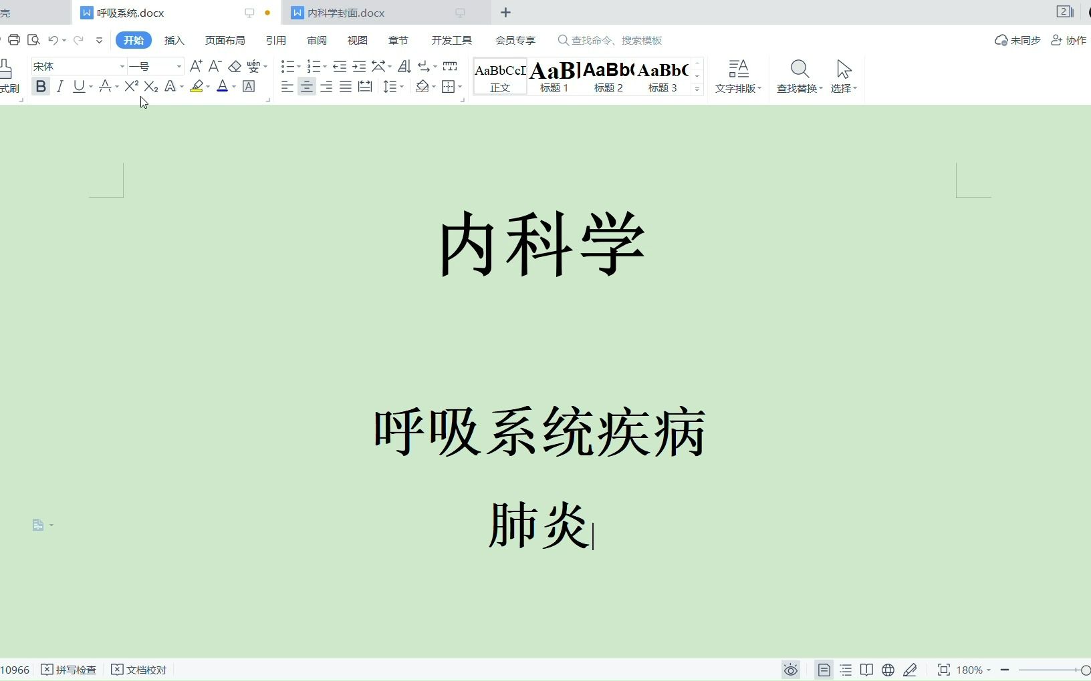Image resolution: width=1091 pixels, height=681 pixels.
Task: Apply paragraph shading fill
Action: click(x=422, y=87)
